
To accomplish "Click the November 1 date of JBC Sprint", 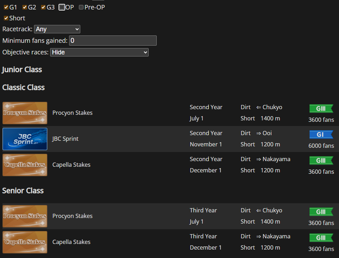I will tap(206, 145).
